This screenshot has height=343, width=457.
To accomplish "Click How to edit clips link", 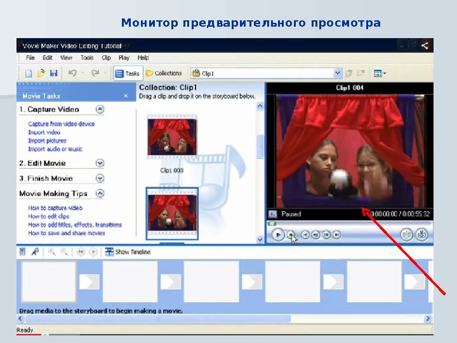I will click(49, 217).
